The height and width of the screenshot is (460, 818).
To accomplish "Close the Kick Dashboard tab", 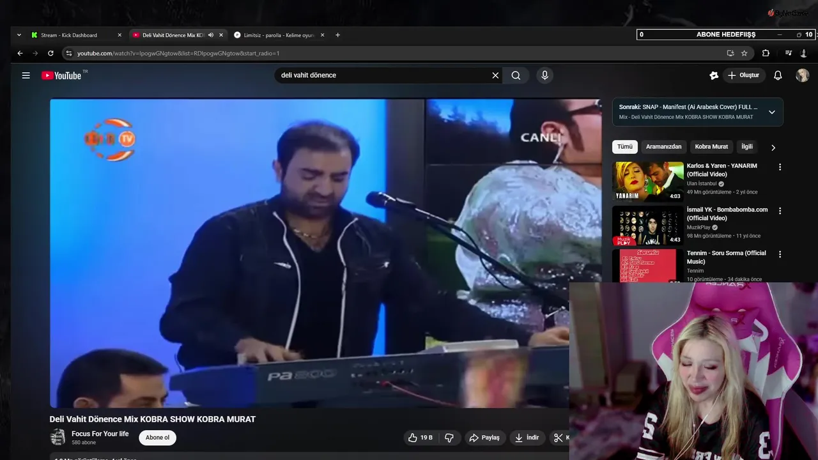I will [x=120, y=35].
